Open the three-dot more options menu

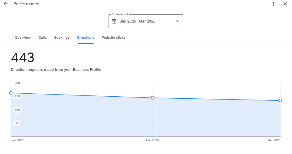click(x=273, y=4)
